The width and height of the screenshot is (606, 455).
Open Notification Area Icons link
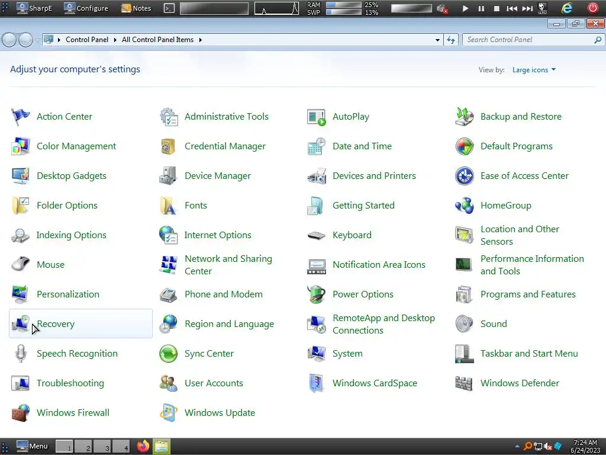[x=379, y=265]
